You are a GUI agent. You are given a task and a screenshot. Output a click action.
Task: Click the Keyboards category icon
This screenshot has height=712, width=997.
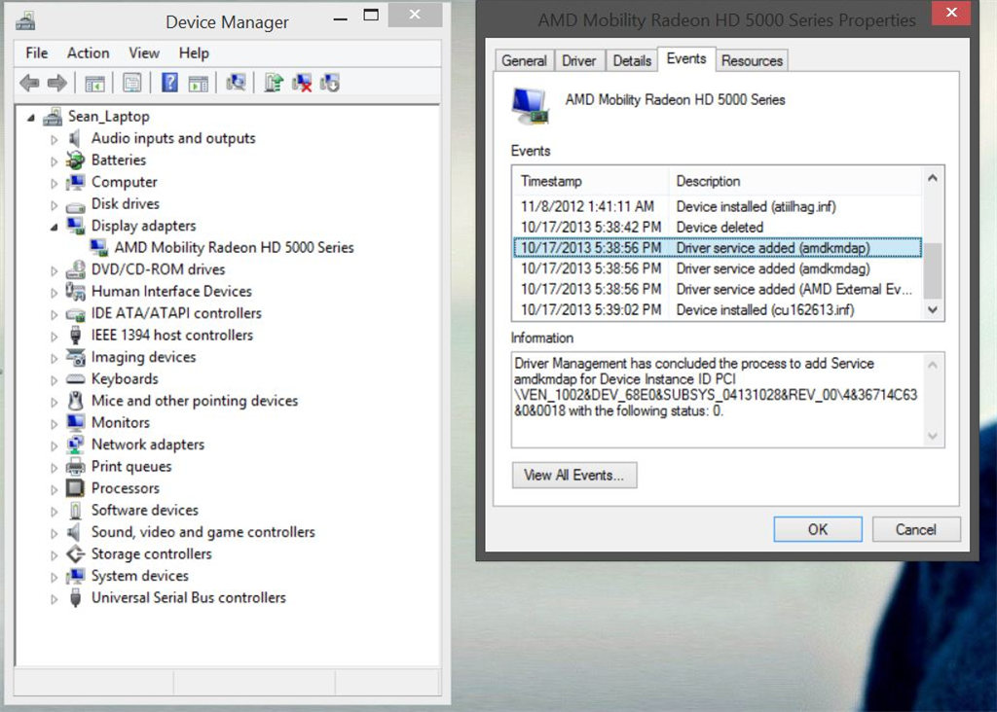pos(75,379)
